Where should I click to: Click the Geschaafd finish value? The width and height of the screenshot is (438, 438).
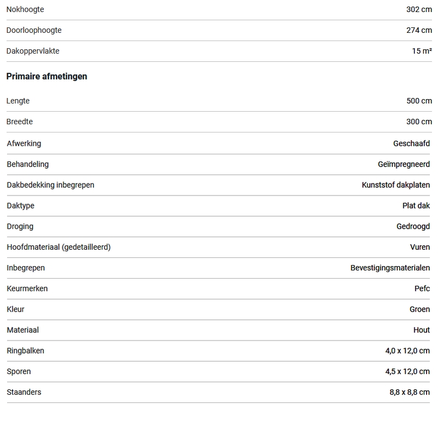pos(411,144)
